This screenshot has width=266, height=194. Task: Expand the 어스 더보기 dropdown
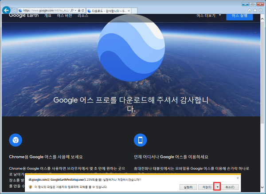[x=209, y=16]
